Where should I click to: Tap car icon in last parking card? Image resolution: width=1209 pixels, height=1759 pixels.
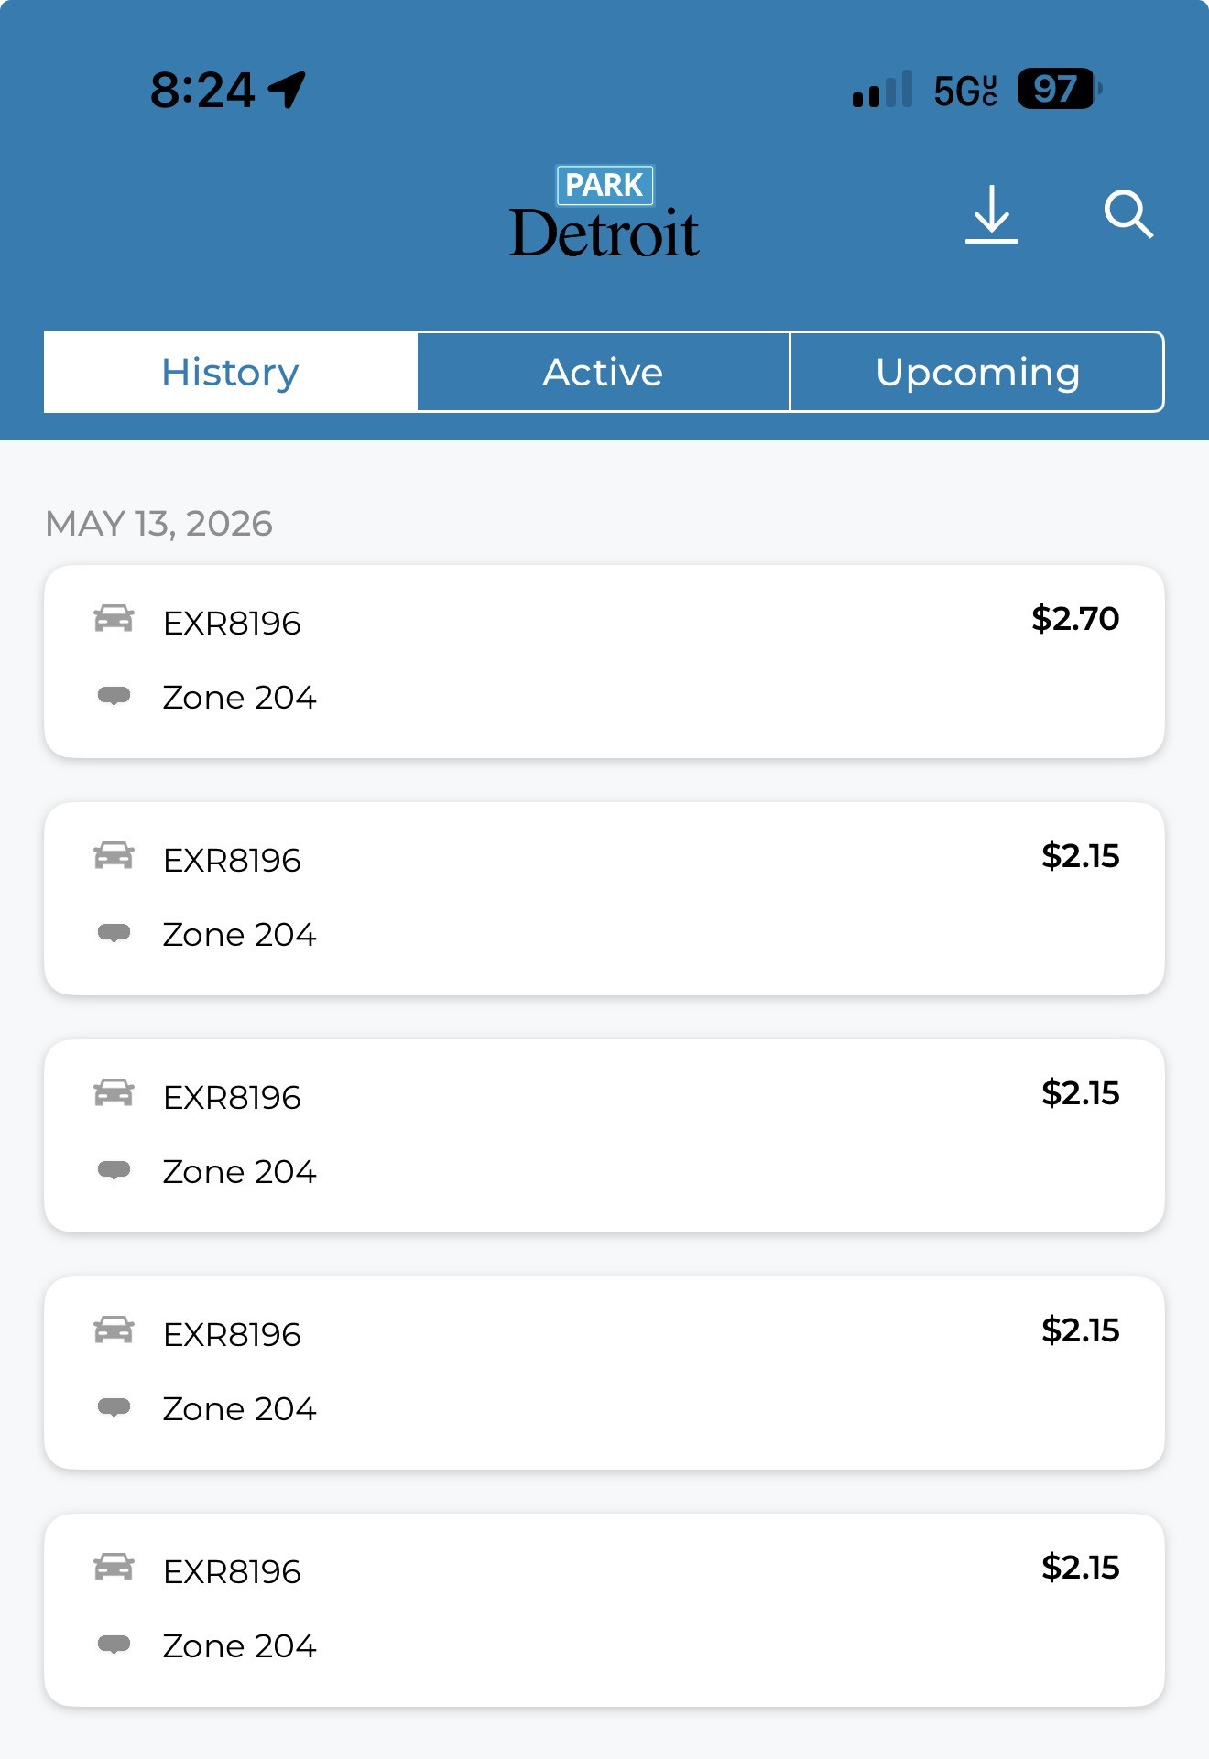tap(114, 1568)
